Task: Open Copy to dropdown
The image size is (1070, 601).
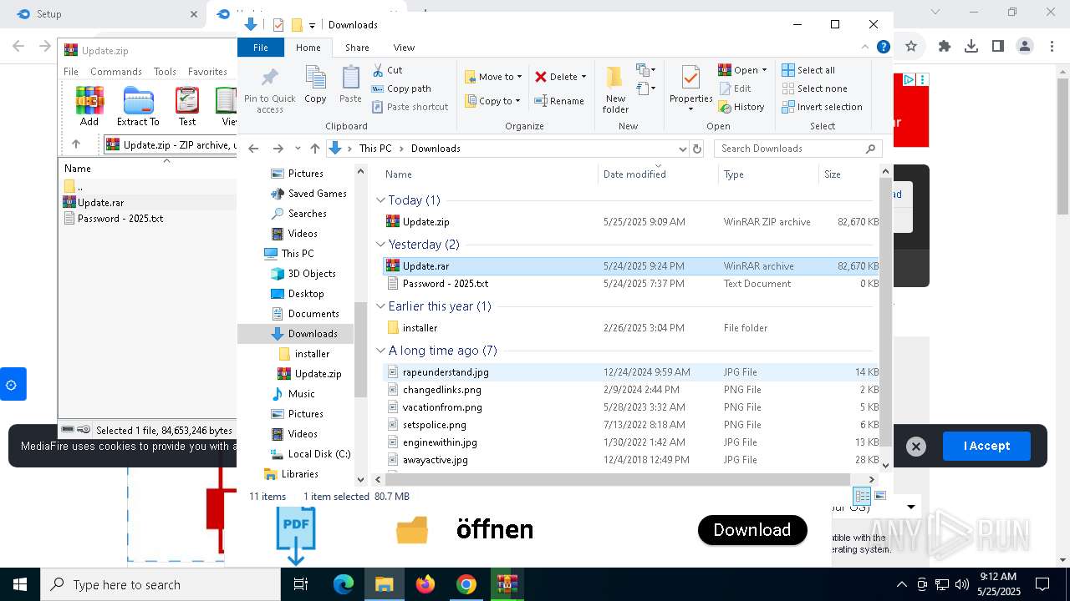Action: tap(492, 101)
